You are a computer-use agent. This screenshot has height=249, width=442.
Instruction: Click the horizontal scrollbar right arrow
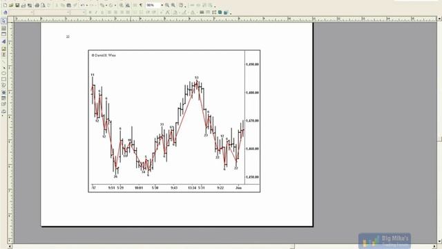tap(434, 247)
